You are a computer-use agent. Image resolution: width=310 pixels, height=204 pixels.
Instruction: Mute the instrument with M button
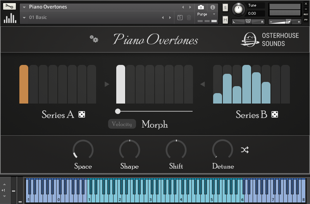[225, 19]
